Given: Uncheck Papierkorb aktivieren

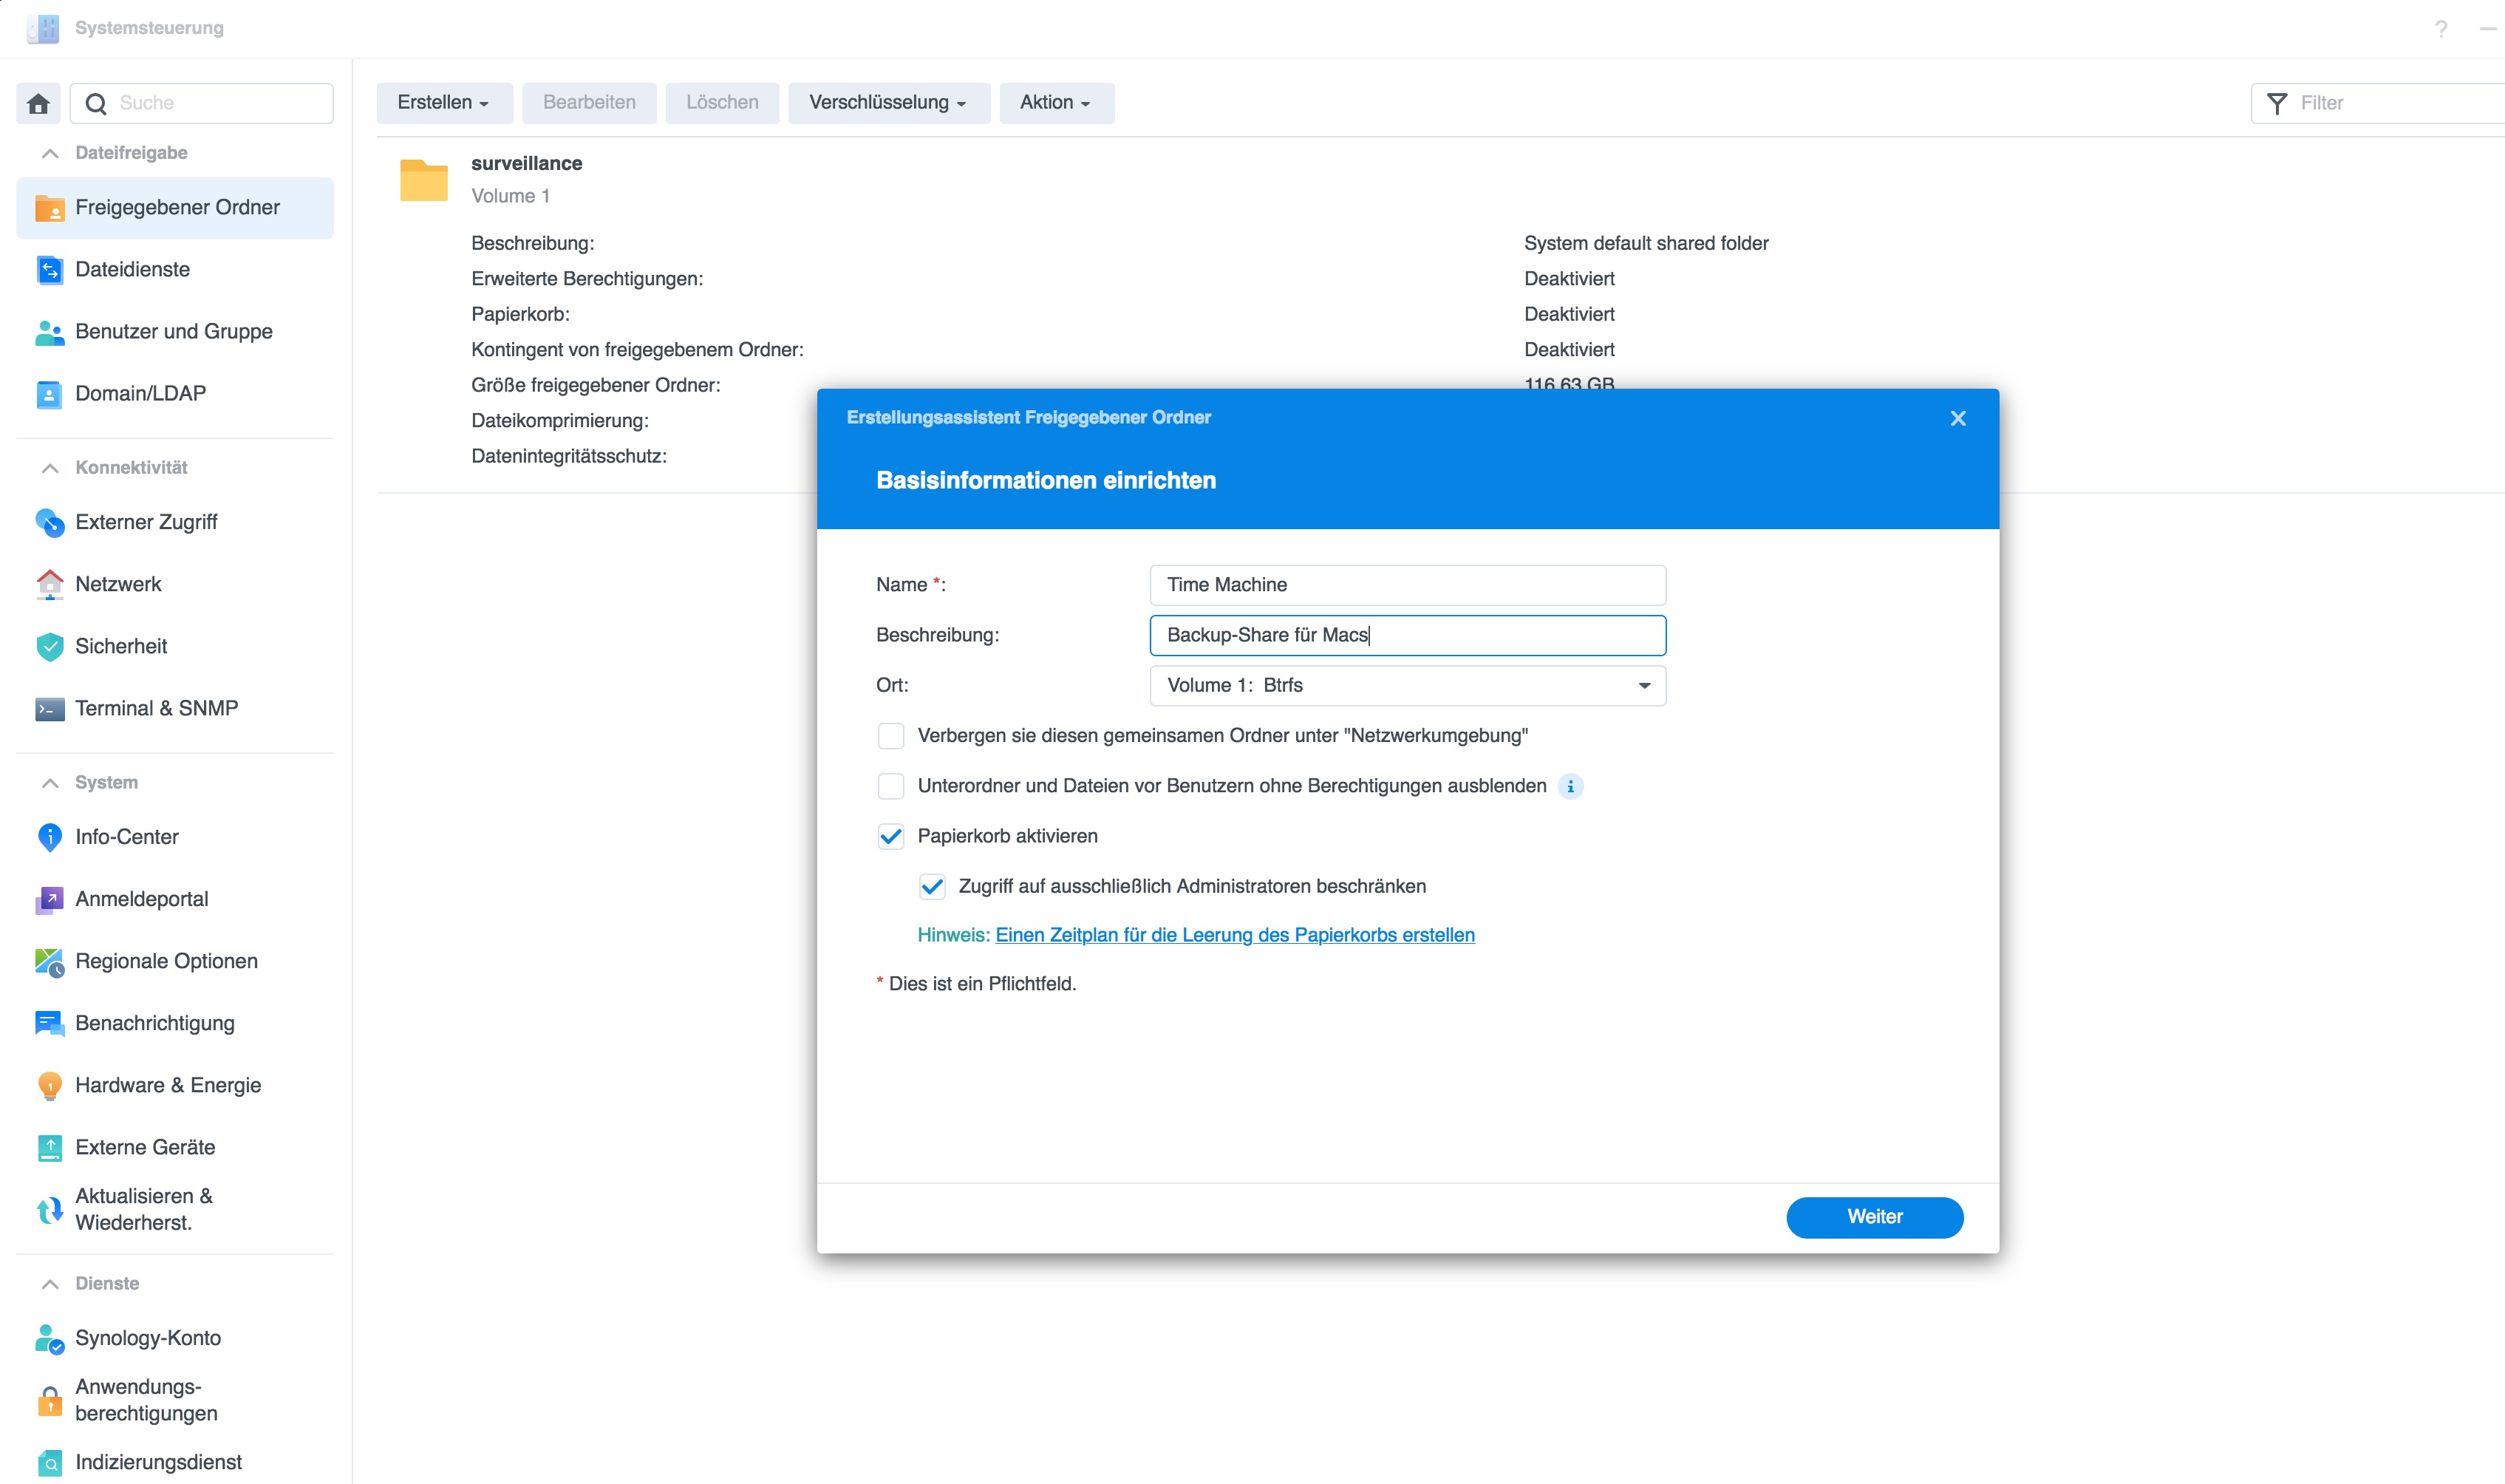Looking at the screenshot, I should tap(890, 836).
